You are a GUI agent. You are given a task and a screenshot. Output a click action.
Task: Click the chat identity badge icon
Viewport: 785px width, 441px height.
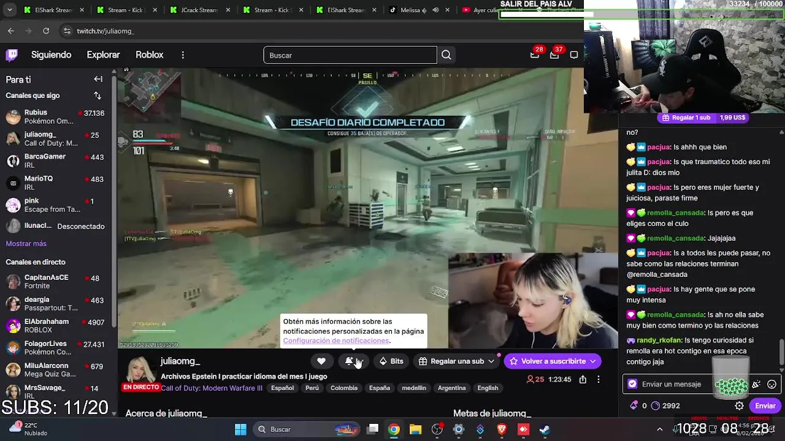click(x=632, y=384)
